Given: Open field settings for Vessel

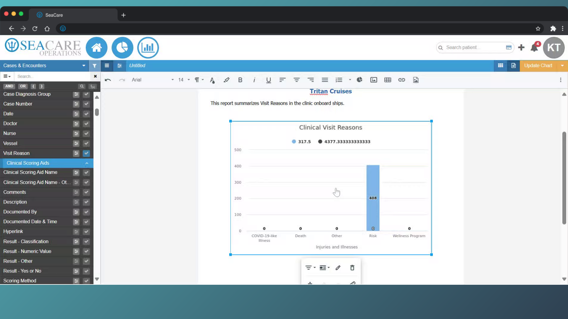Looking at the screenshot, I should tap(76, 144).
